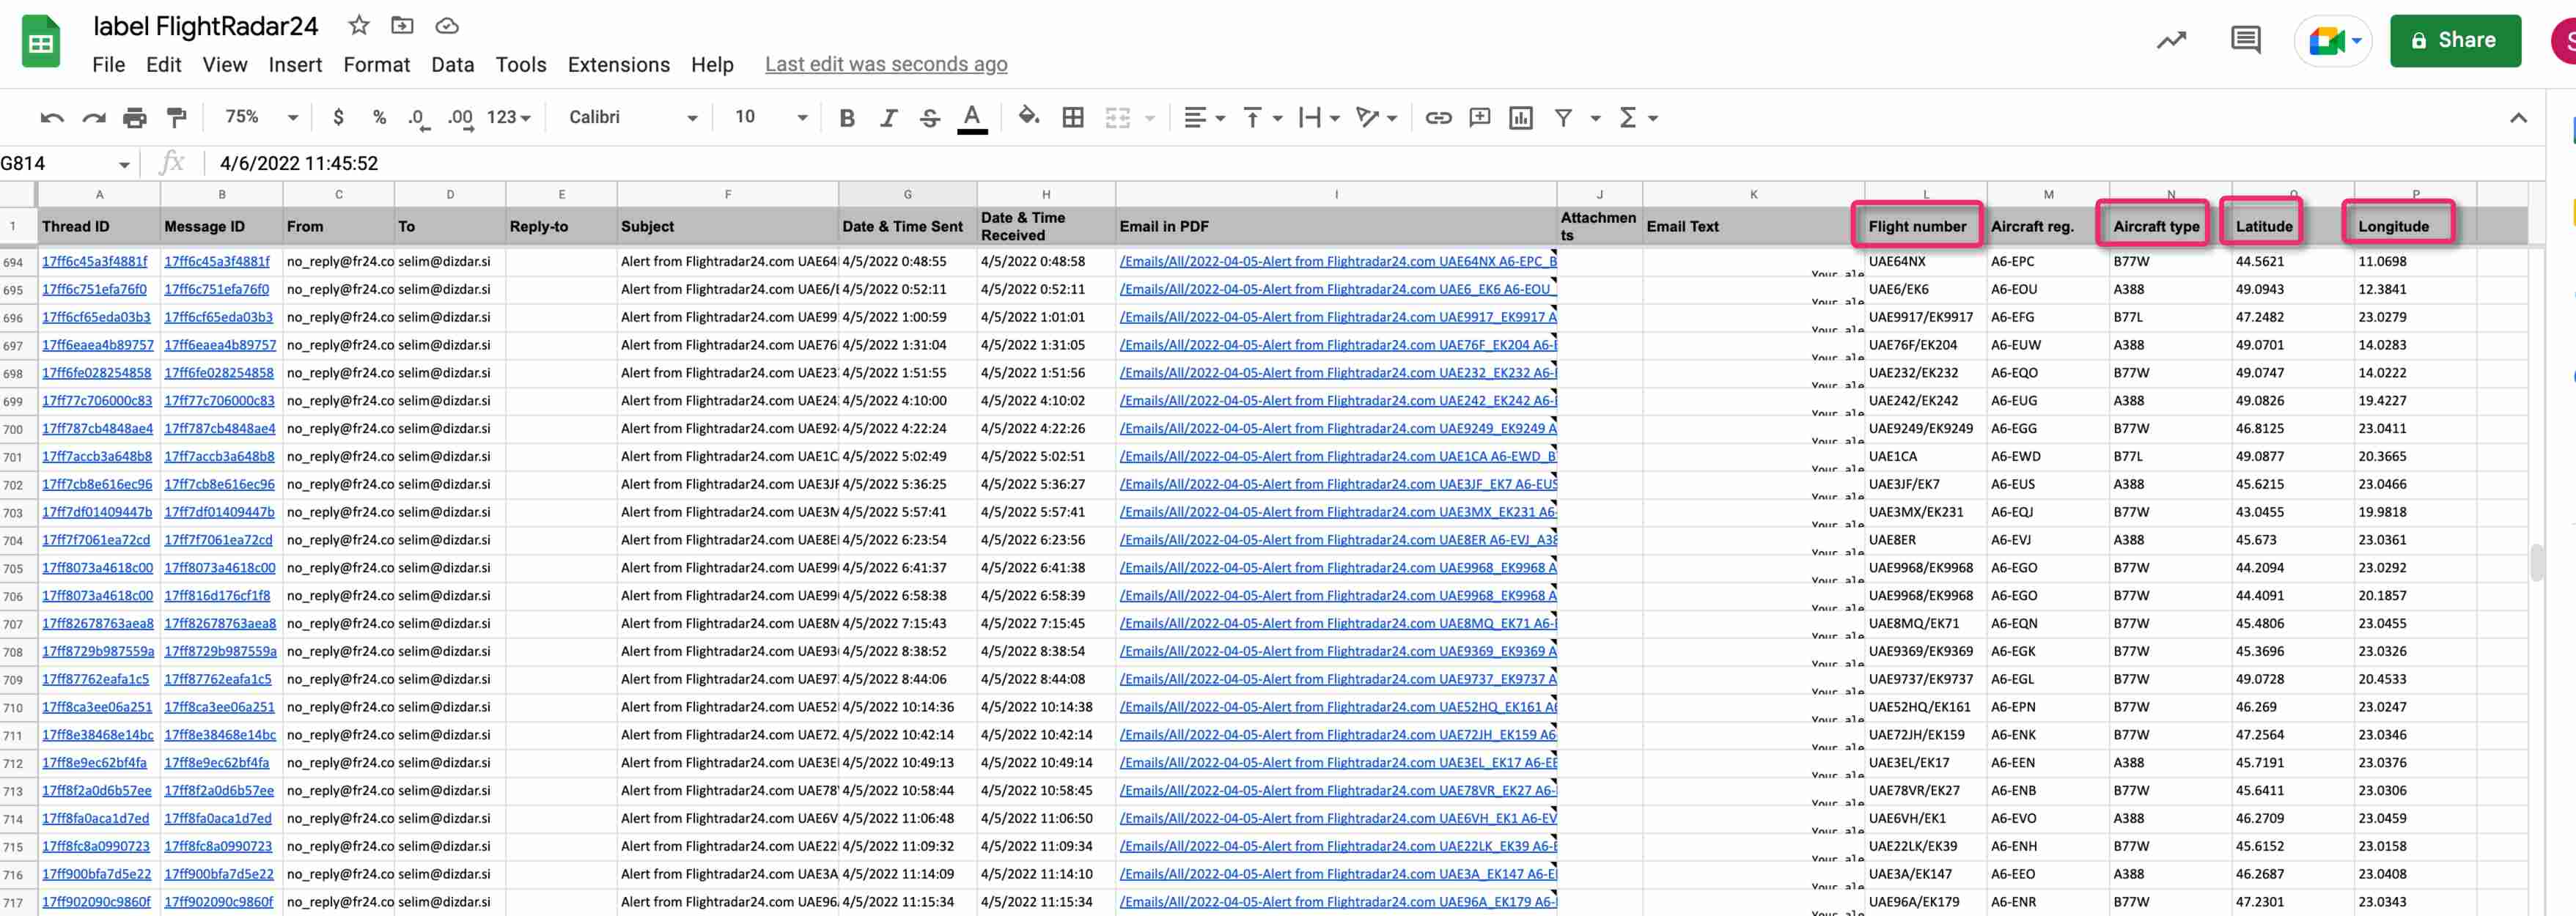Format as percent
The image size is (2576, 916).
pyautogui.click(x=379, y=117)
